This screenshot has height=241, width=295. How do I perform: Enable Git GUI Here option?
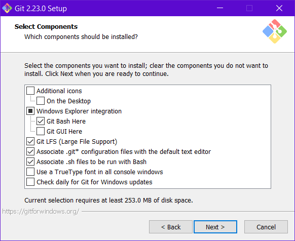[x=41, y=131]
